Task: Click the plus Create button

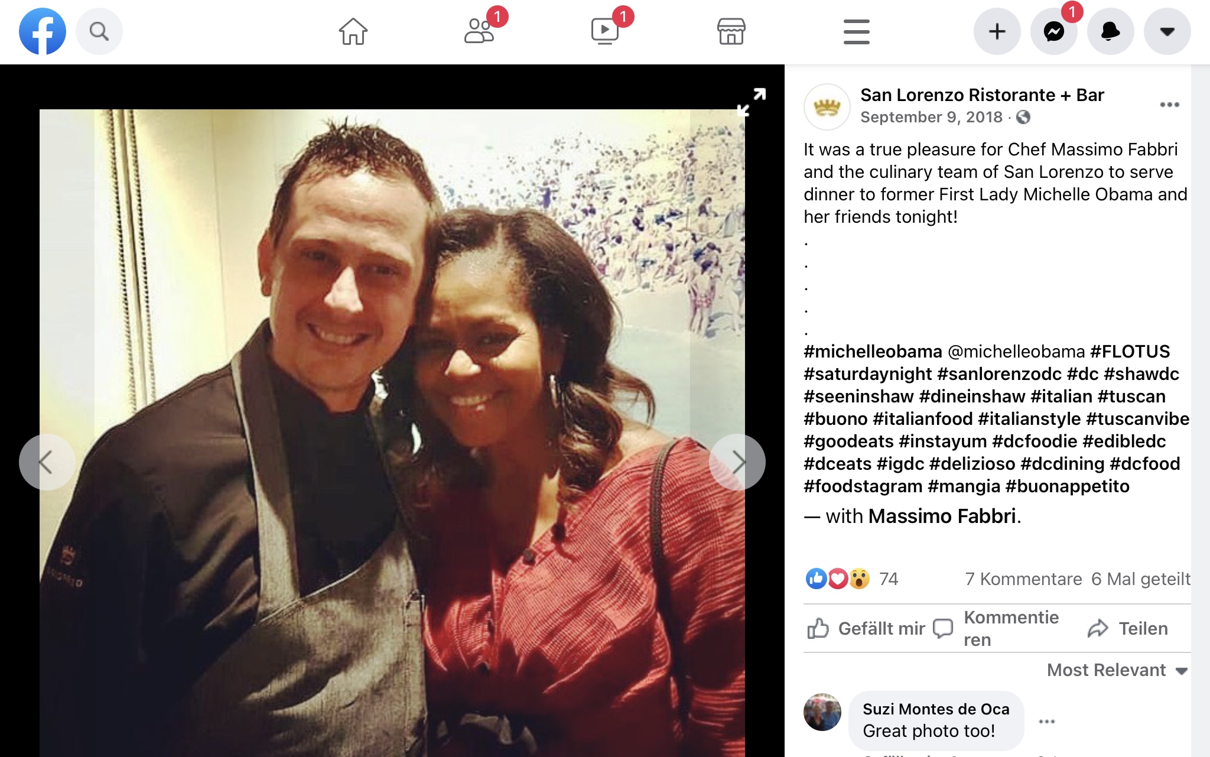Action: click(x=997, y=31)
